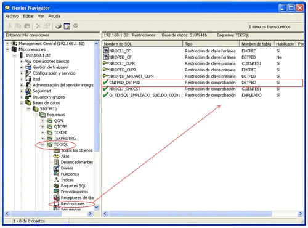Click the Procedimientos icon

56,192
